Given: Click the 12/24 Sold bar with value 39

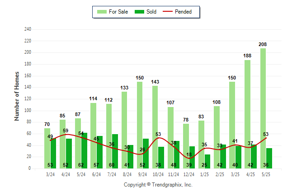Looking at the screenshot, I should (x=192, y=157).
